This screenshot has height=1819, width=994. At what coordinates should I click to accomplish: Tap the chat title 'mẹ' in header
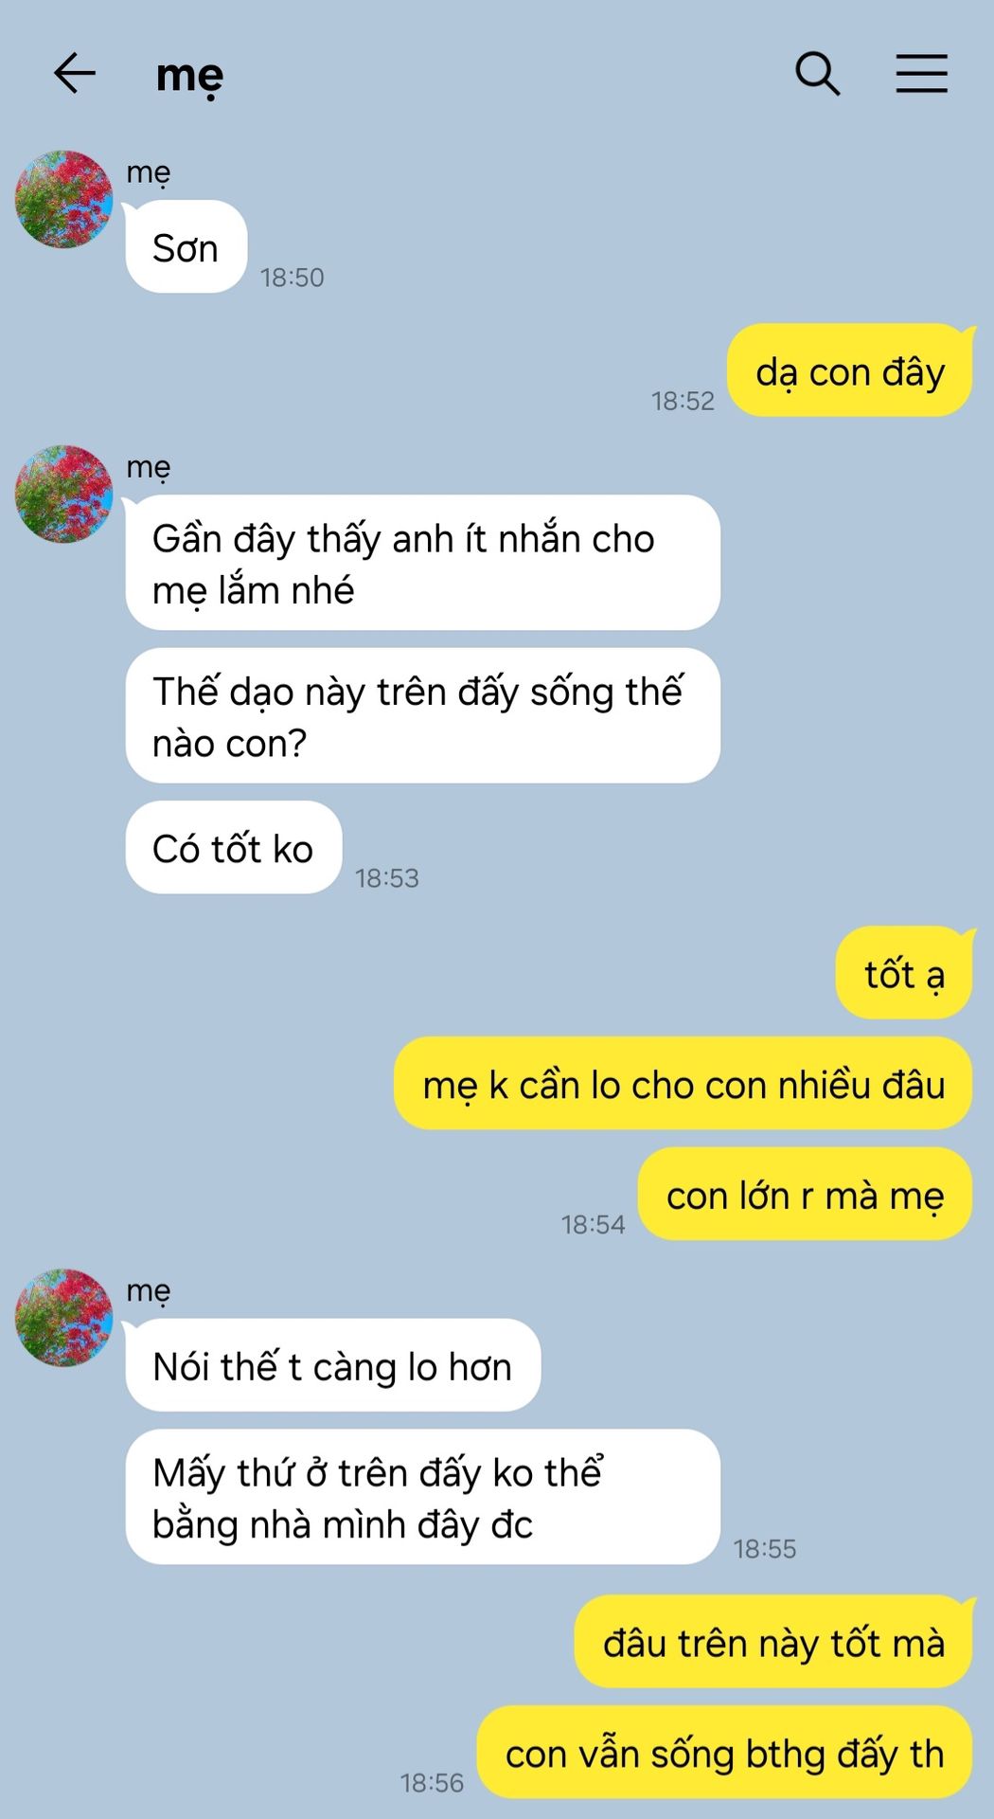189,76
